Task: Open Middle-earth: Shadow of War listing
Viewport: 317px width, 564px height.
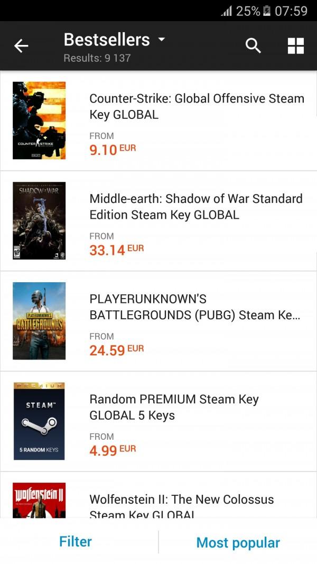Action: pos(196,207)
